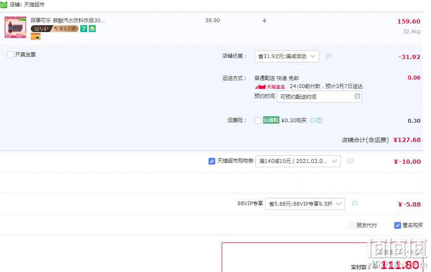The image size is (431, 272).
Task: Expand the 满140减10元 coupon dropdown
Action: 298,161
